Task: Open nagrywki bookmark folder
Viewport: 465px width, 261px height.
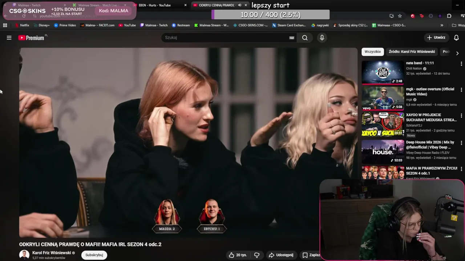Action: click(320, 25)
